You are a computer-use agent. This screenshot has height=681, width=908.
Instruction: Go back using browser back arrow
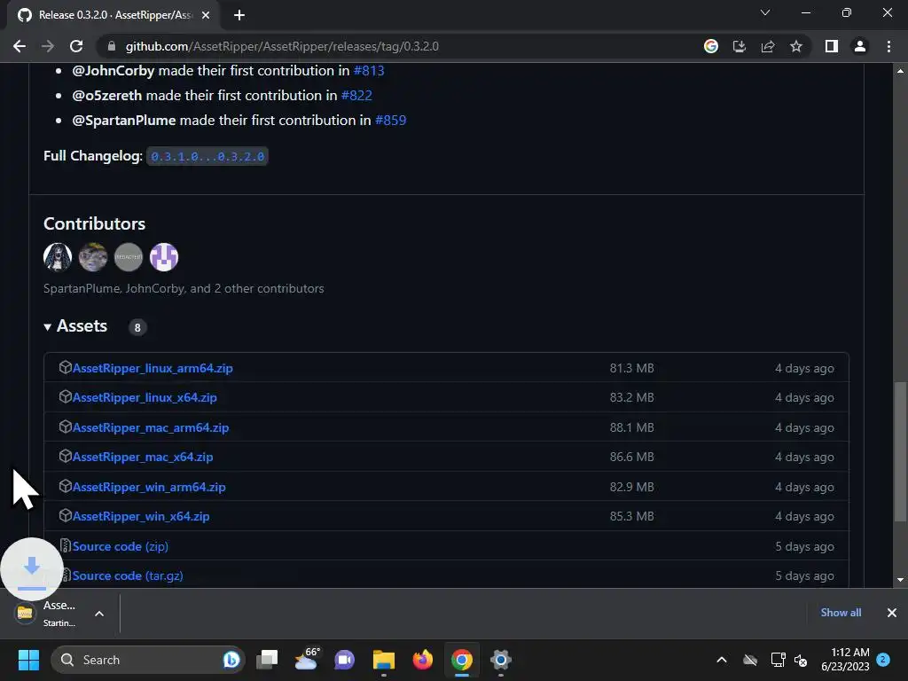(20, 46)
